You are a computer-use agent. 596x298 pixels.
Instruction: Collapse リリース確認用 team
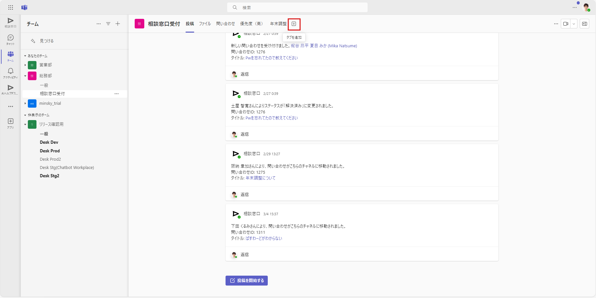pyautogui.click(x=25, y=125)
